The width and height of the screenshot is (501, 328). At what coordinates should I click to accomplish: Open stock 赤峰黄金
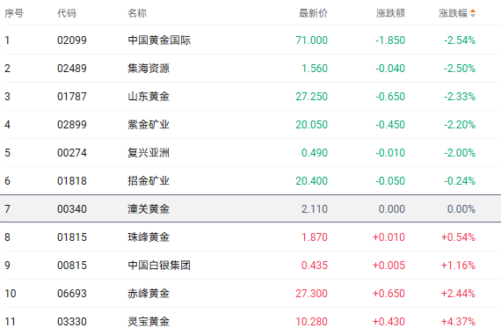tap(149, 293)
